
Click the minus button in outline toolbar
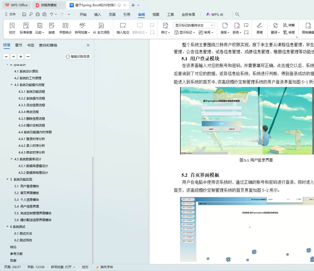(28, 56)
